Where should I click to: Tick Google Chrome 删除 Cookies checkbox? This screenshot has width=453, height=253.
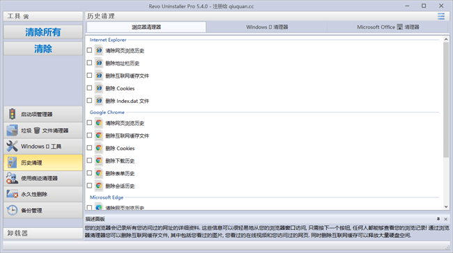tap(89, 148)
